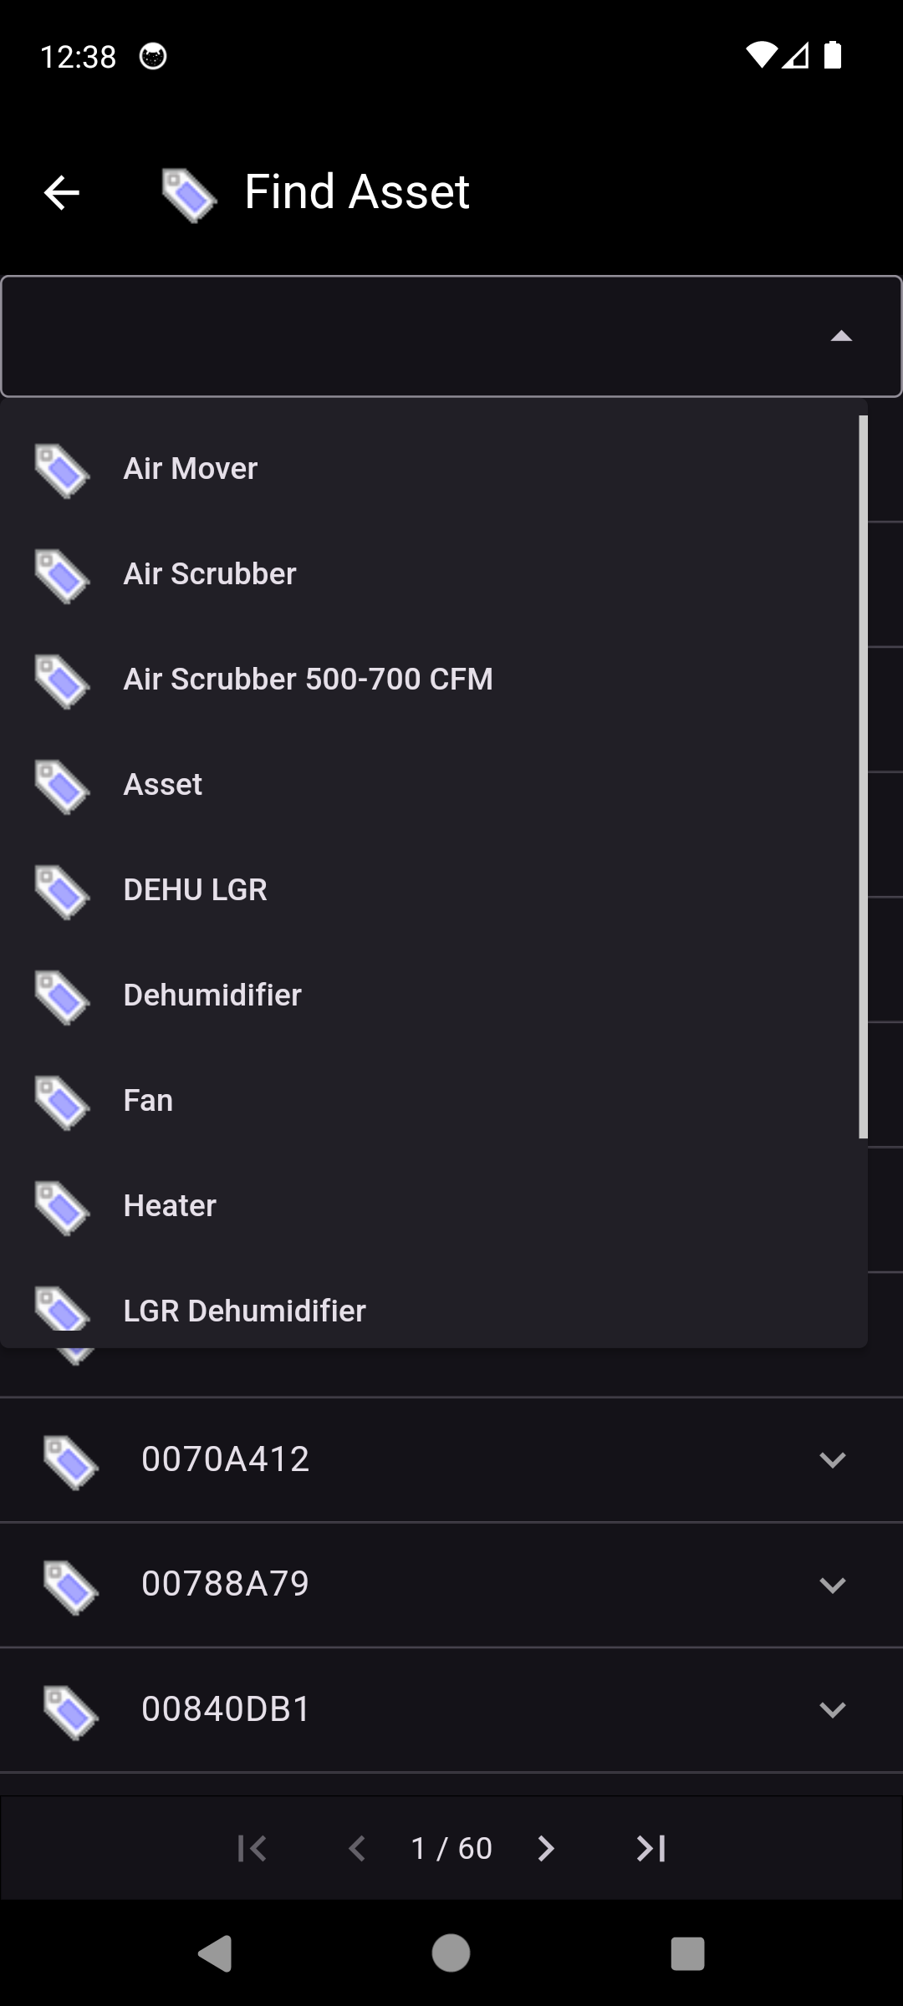
Task: Select Air Scrubber 500-700 CFM option
Action: pyautogui.click(x=308, y=679)
